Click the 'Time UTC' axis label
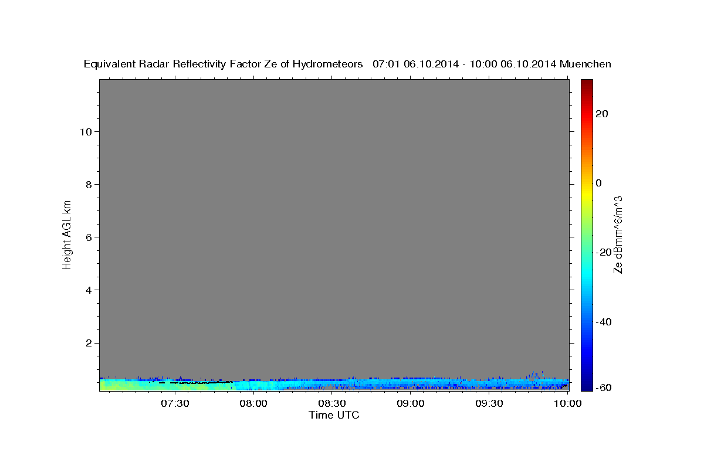This screenshot has height=469, width=704. click(334, 415)
